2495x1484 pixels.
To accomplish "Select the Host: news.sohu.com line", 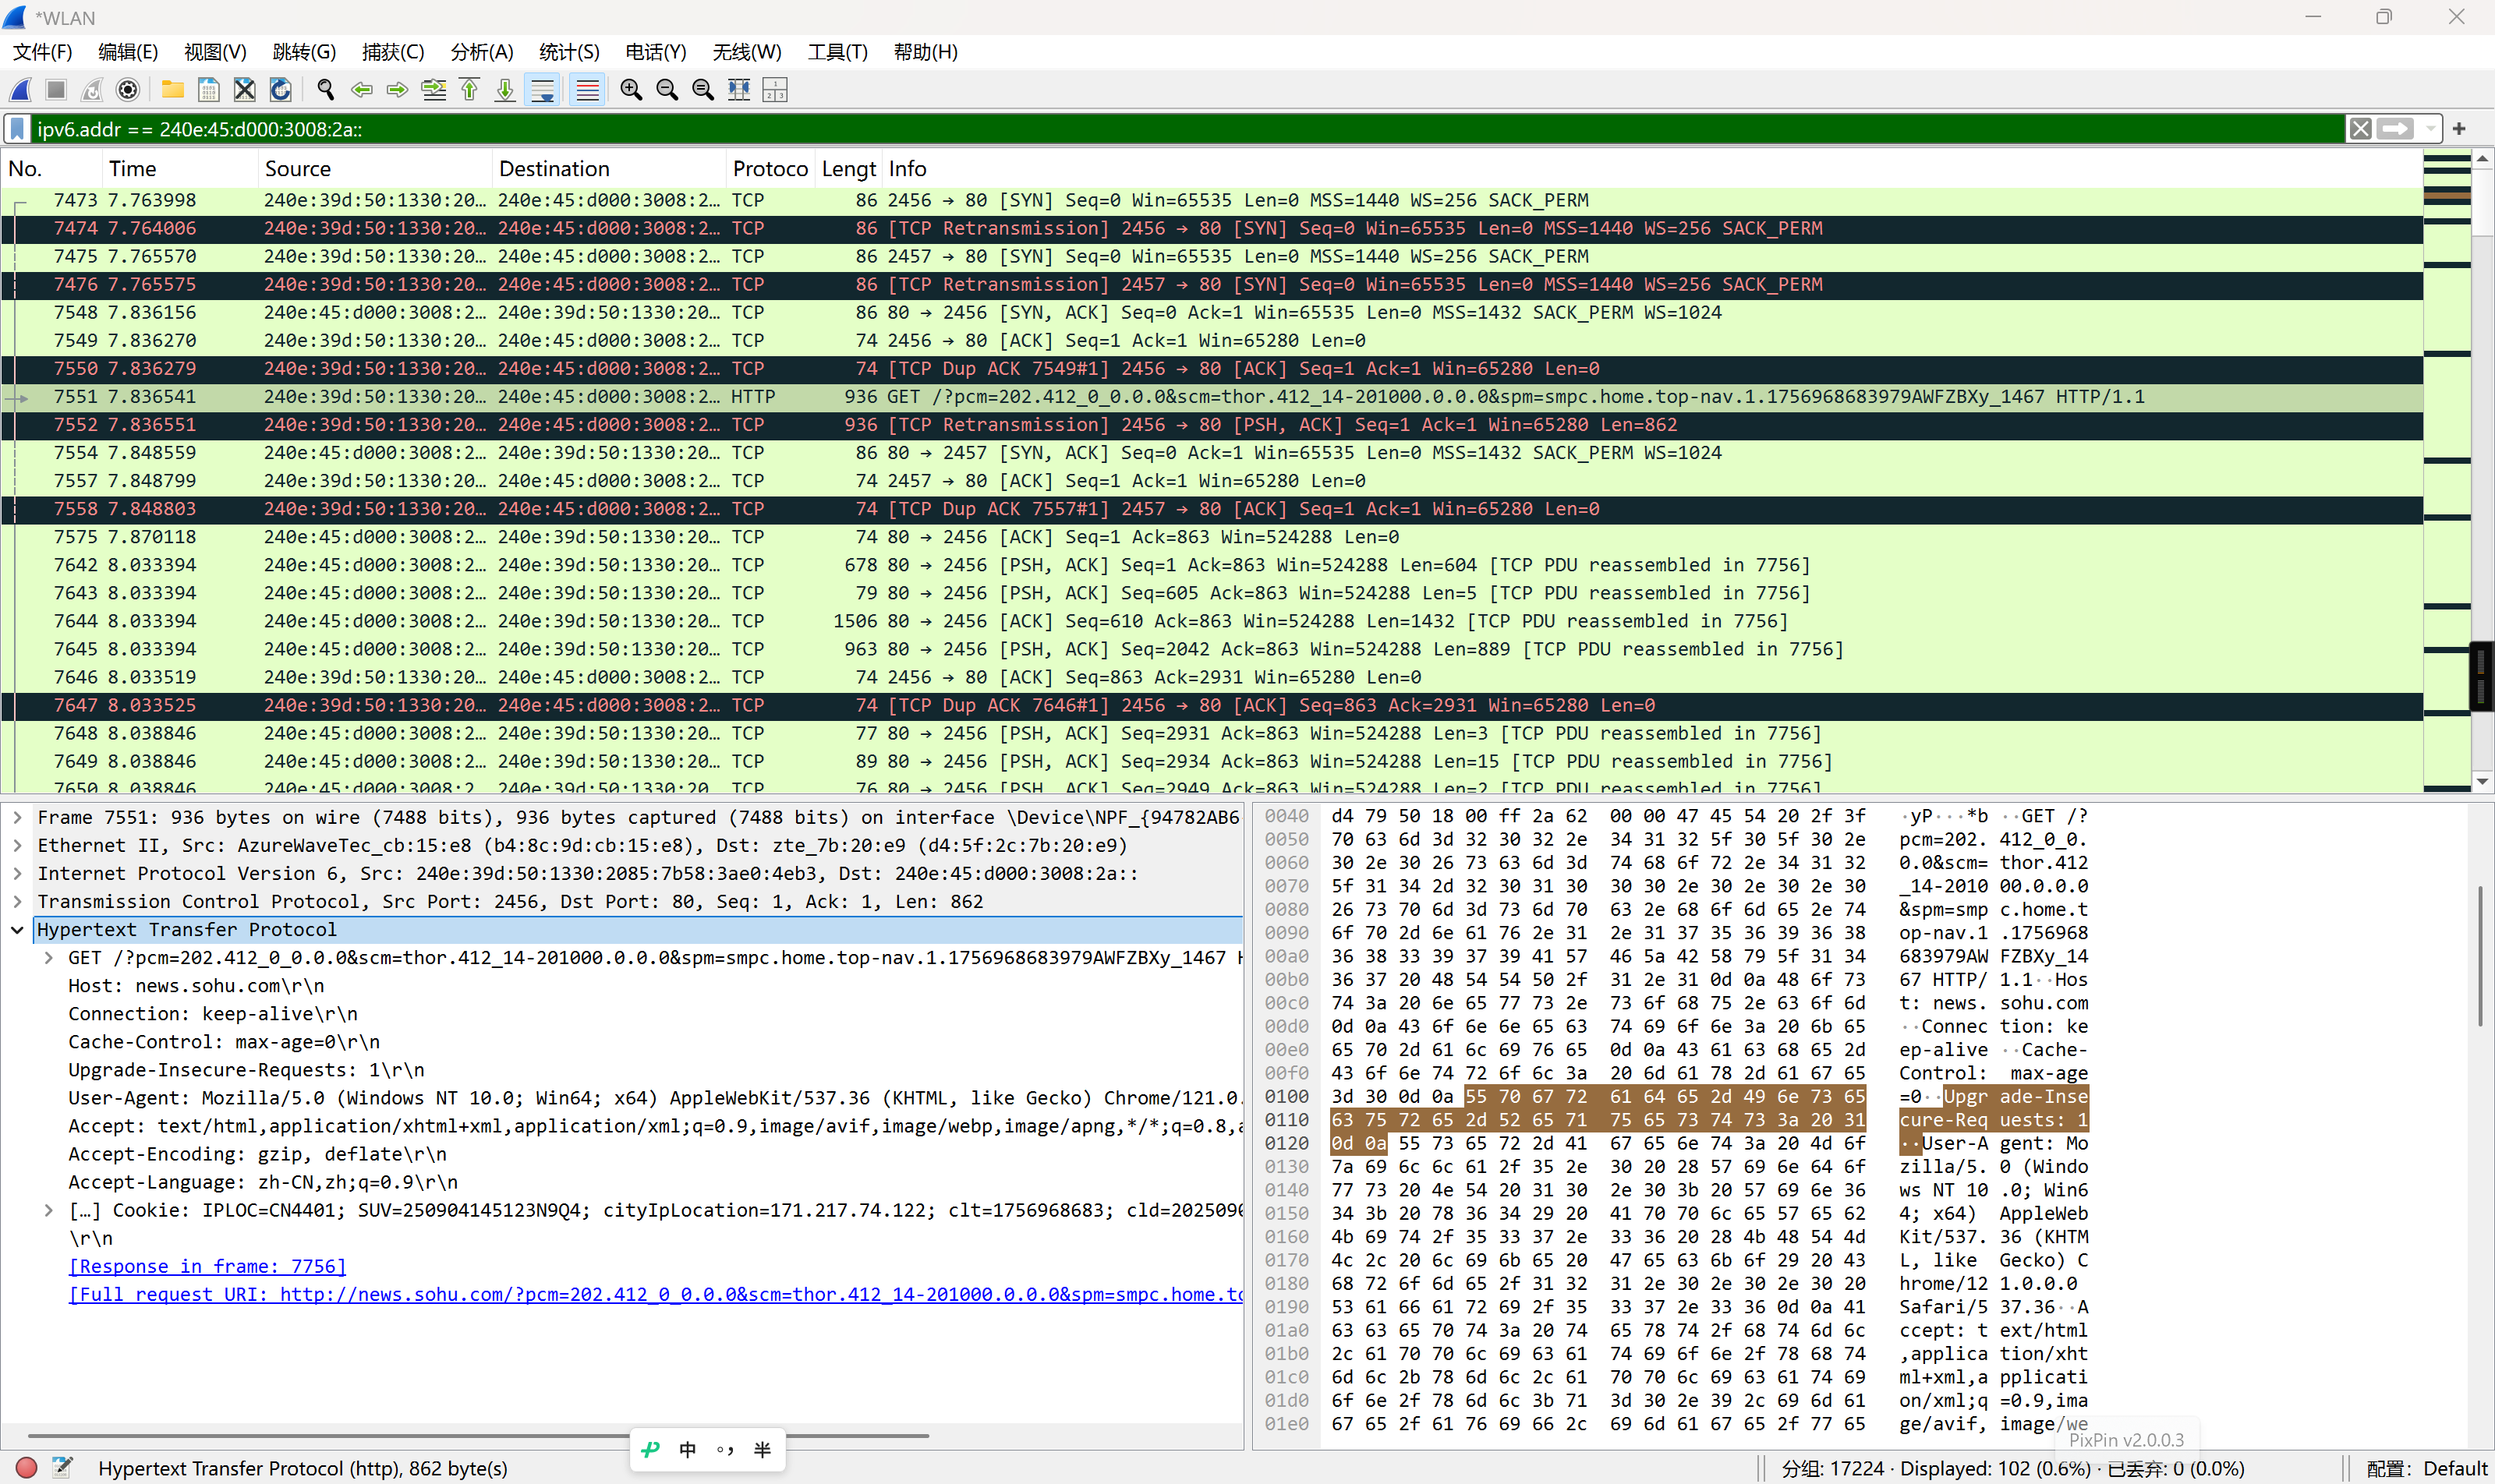I will point(196,986).
